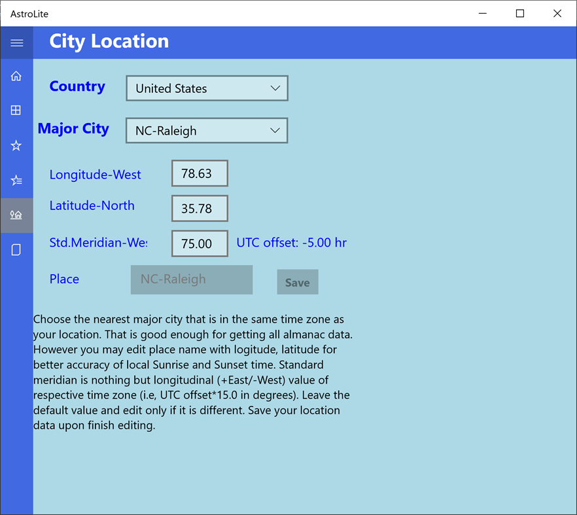Click the Place name text box
Screen dimensions: 577x515
[x=191, y=279]
